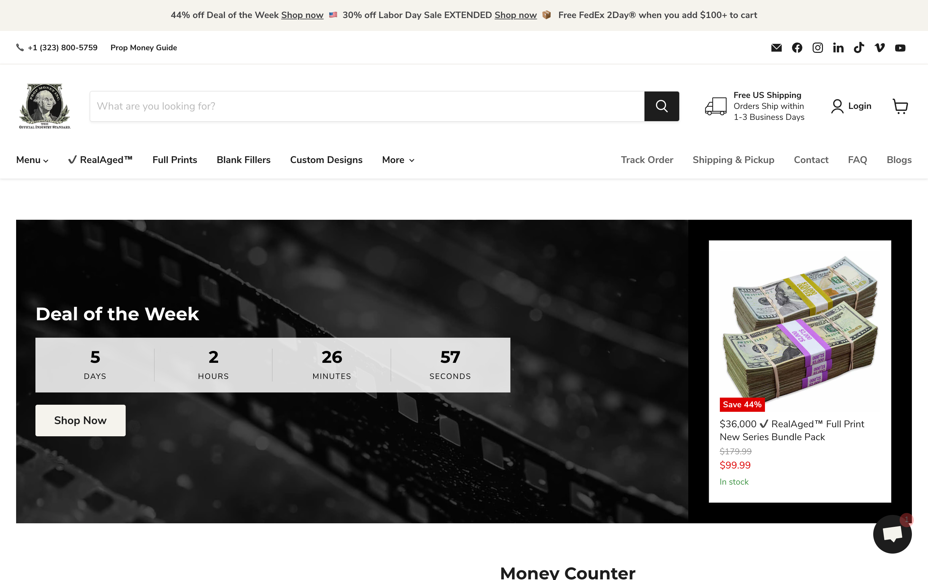This screenshot has height=580, width=928.
Task: Open the TikTok social link
Action: (x=859, y=48)
